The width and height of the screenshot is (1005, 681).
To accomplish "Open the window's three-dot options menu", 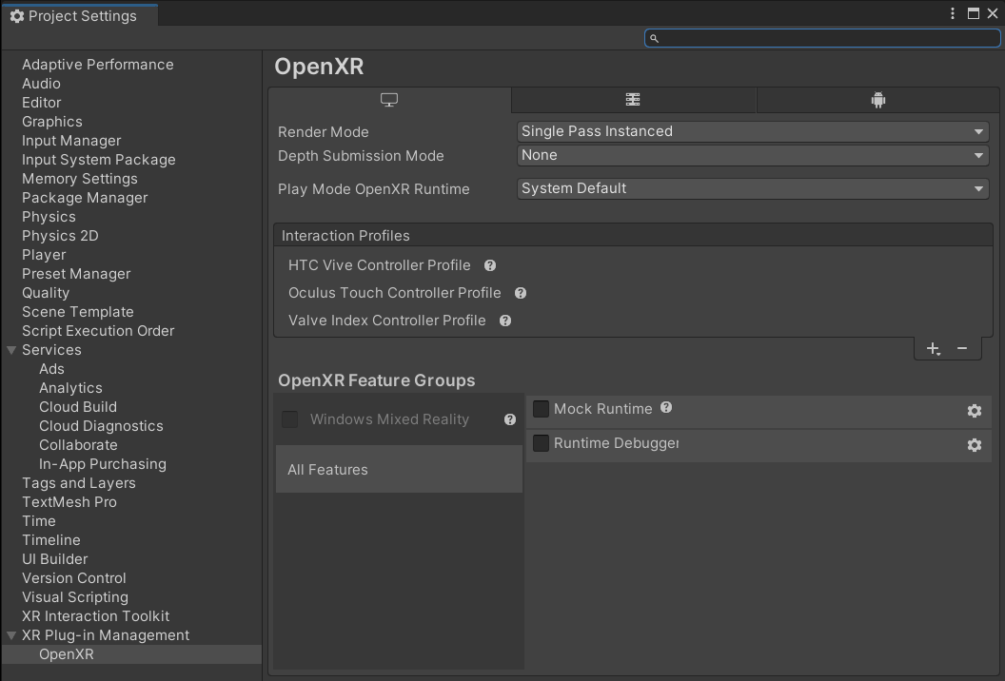I will tap(953, 13).
